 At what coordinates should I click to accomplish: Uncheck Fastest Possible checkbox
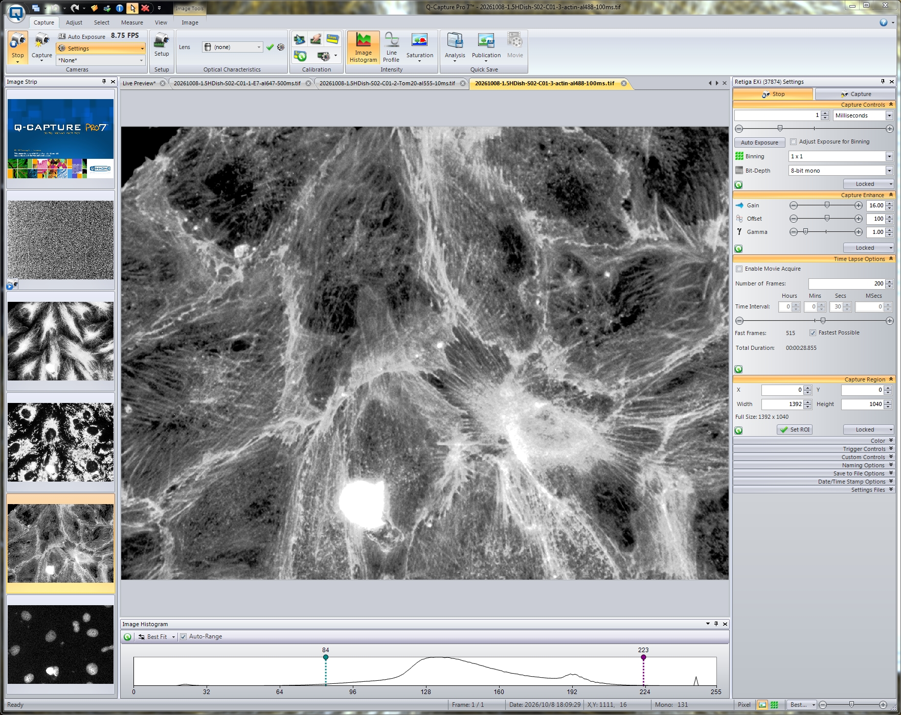pos(813,333)
